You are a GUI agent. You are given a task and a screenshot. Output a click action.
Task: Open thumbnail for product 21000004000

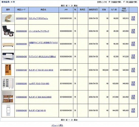coord(8,110)
